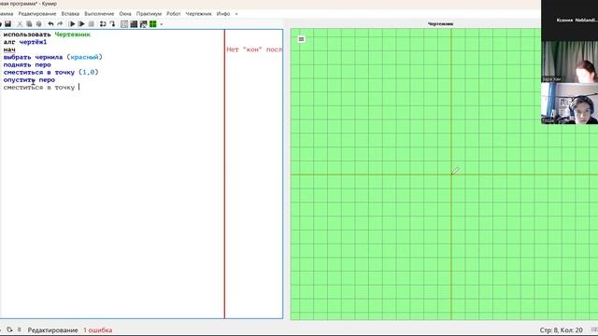Image resolution: width=598 pixels, height=336 pixels.
Task: Click the pen cursor on the drawing grid
Action: tap(455, 171)
